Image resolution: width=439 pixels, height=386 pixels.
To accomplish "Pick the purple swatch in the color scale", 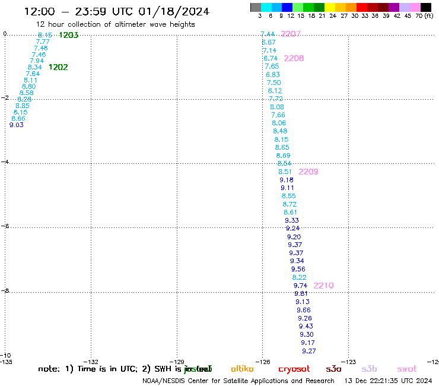I will click(x=394, y=7).
